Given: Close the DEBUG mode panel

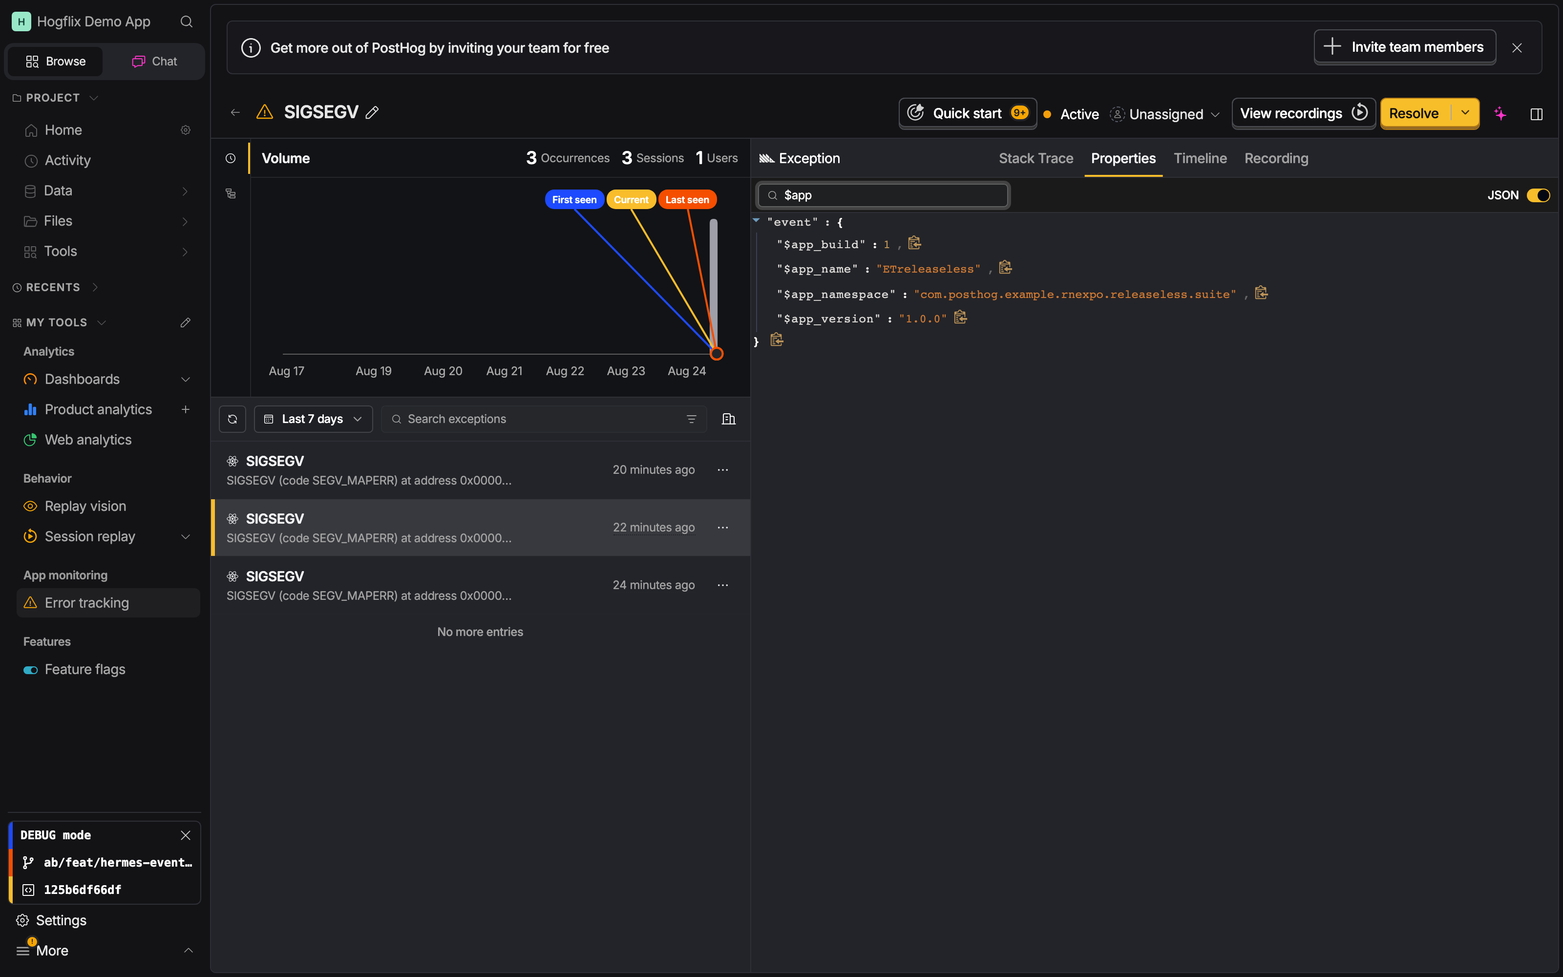Looking at the screenshot, I should 186,835.
